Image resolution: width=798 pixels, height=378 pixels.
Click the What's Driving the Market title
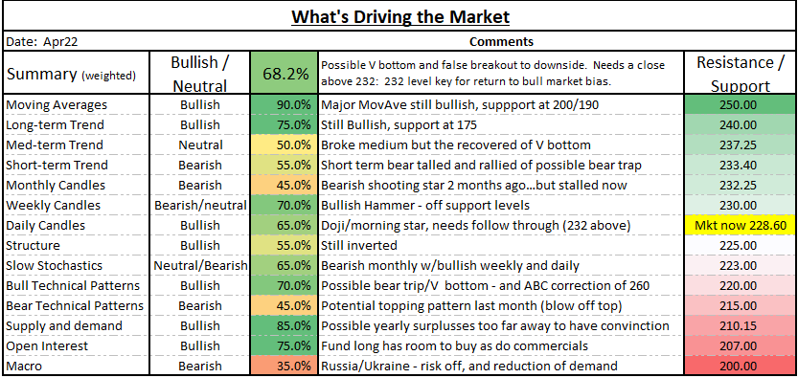coord(400,17)
